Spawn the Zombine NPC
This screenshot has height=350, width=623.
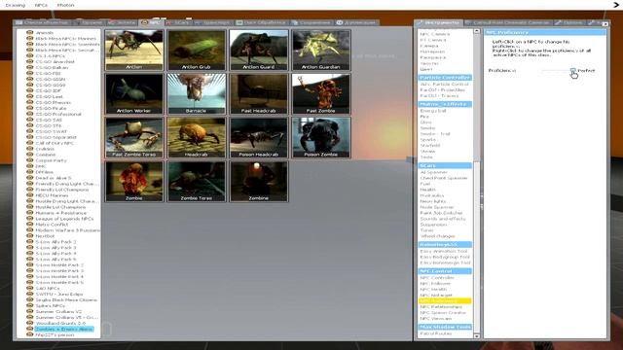tap(259, 182)
